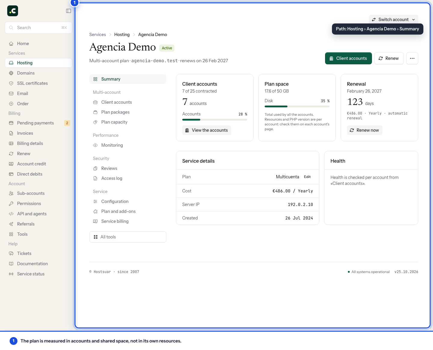Click View the accounts button

tap(207, 130)
